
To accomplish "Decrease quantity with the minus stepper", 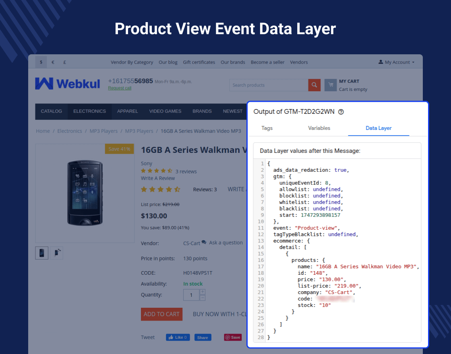I will (203, 298).
